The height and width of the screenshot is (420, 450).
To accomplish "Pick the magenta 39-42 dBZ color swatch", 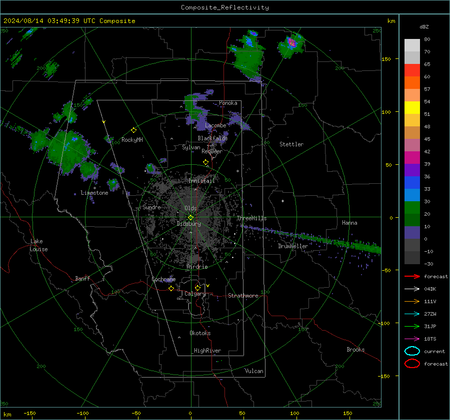I will (x=412, y=158).
